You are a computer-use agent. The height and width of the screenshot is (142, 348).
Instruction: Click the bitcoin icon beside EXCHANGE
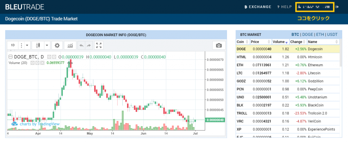(x=246, y=7)
